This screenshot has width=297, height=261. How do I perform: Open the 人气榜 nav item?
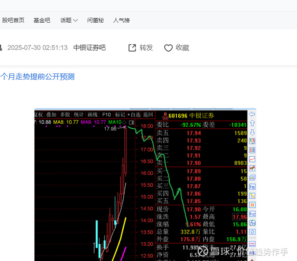[121, 20]
